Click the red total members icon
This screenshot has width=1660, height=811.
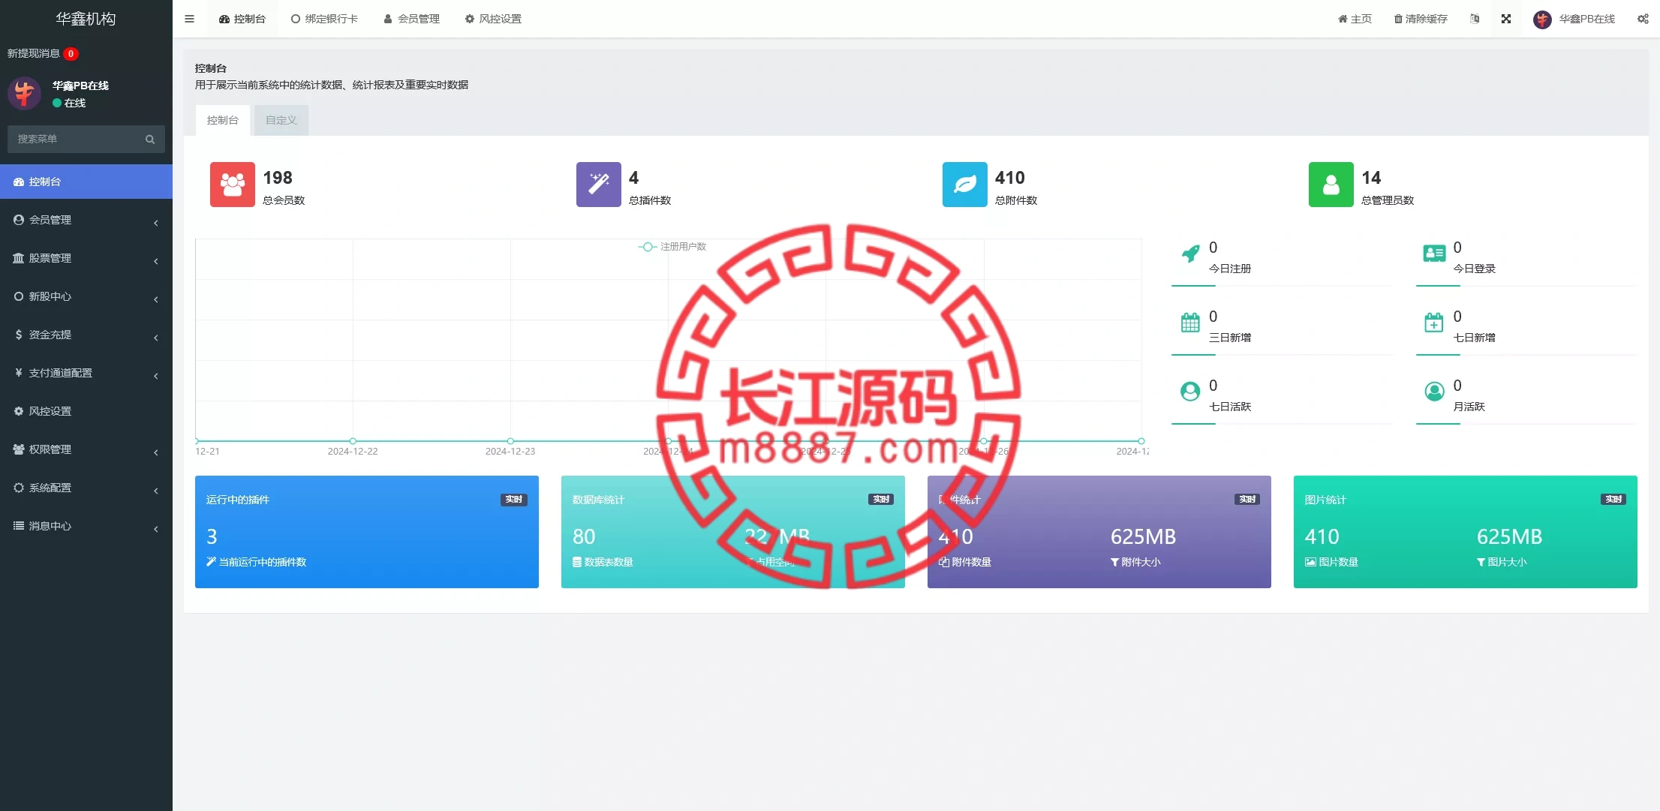point(232,185)
